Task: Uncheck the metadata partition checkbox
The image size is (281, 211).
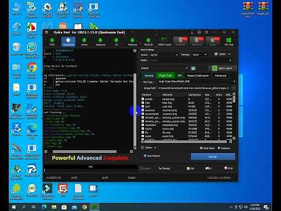Action: 143,125
